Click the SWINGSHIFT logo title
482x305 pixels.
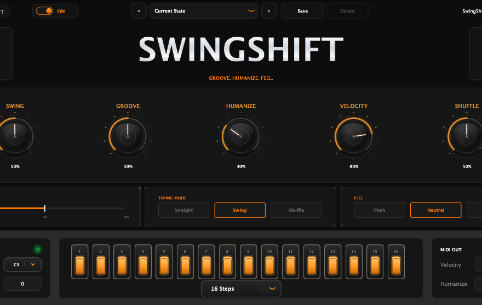coord(241,49)
